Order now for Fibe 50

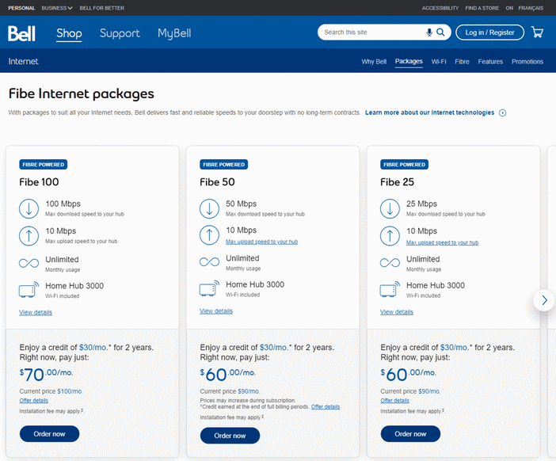click(230, 436)
